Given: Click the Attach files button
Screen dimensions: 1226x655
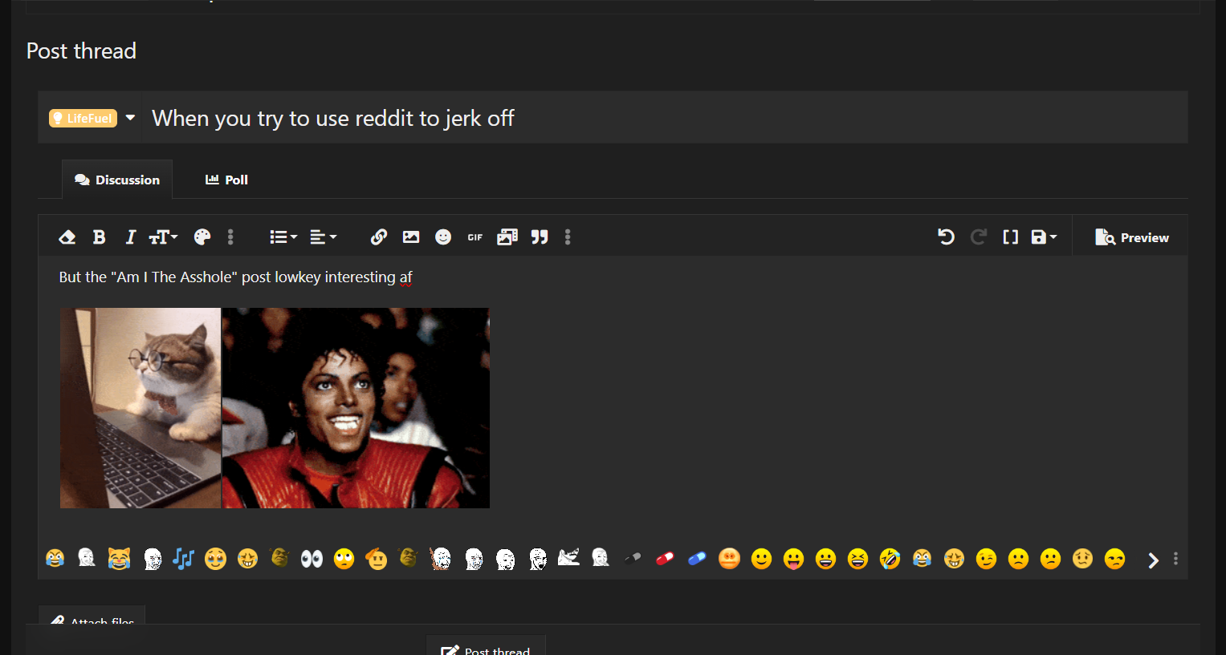Looking at the screenshot, I should 92,616.
